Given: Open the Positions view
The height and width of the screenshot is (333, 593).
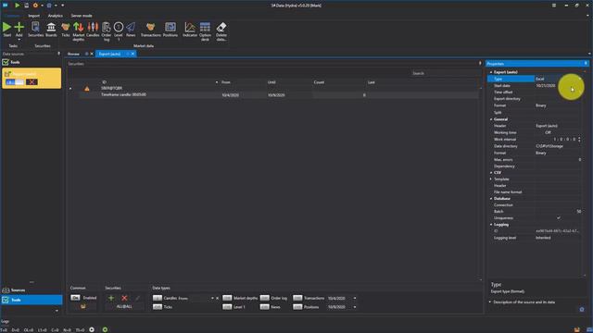Looking at the screenshot, I should (170, 29).
